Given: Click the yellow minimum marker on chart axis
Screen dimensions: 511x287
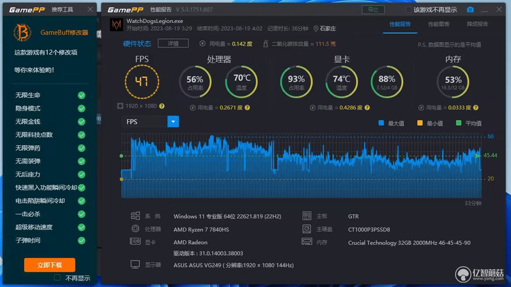Looking at the screenshot, I should coord(121,179).
